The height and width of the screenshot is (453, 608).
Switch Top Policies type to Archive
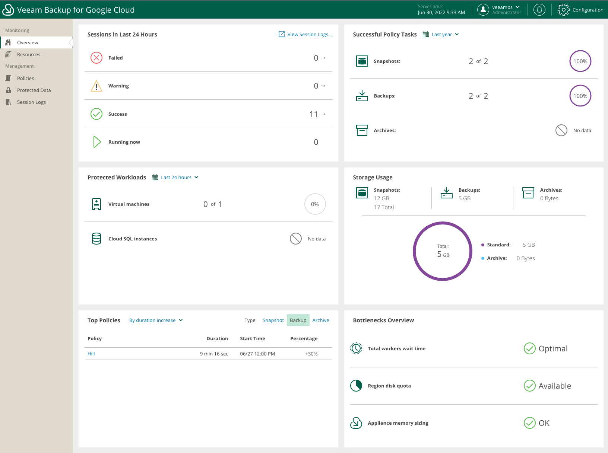pos(321,320)
